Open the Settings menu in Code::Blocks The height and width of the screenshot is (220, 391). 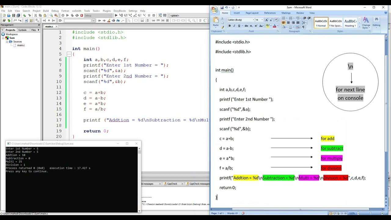(x=133, y=11)
